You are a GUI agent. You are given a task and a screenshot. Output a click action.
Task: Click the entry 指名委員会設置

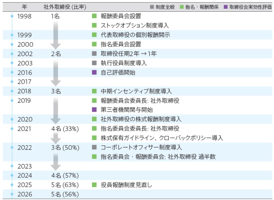[x=121, y=44]
